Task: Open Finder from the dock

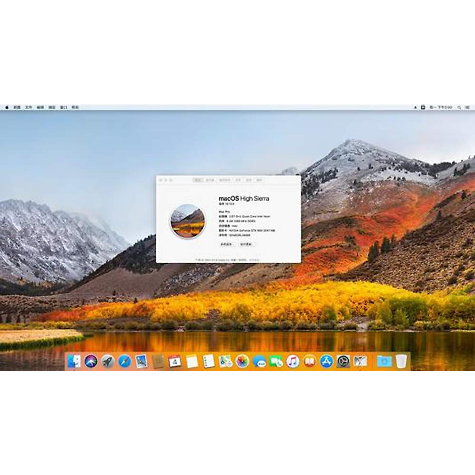Action: [74, 361]
